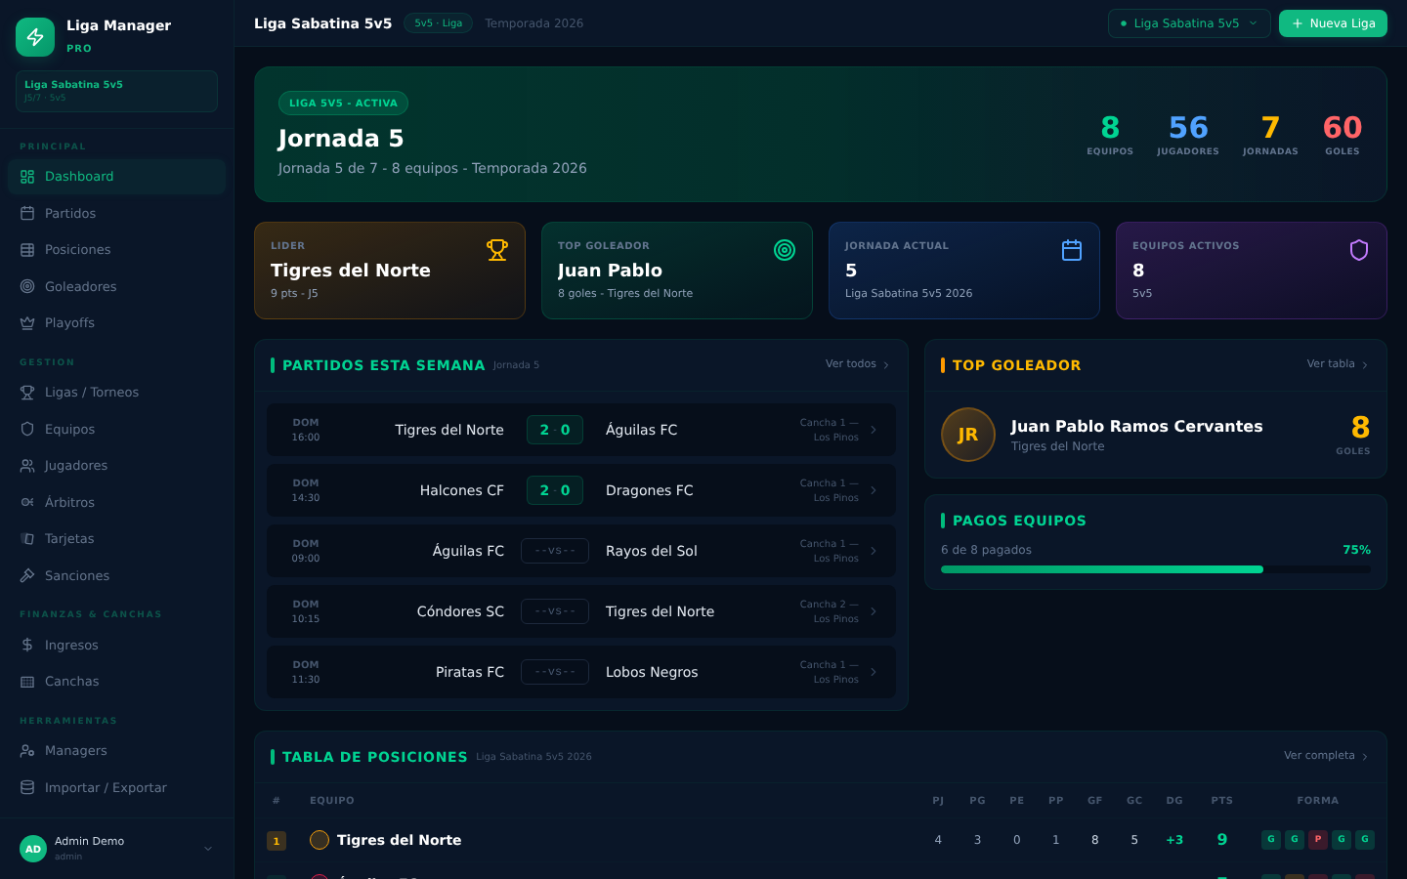Open Goleadores menu item
Viewport: 1407px width, 879px height.
coord(116,286)
